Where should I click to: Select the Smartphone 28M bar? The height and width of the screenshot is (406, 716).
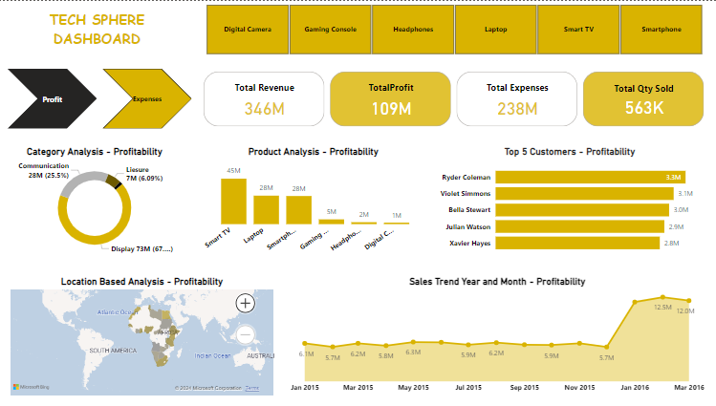tap(298, 210)
